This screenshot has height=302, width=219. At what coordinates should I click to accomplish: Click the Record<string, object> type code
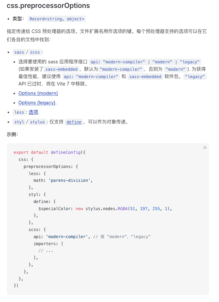[x=57, y=19]
